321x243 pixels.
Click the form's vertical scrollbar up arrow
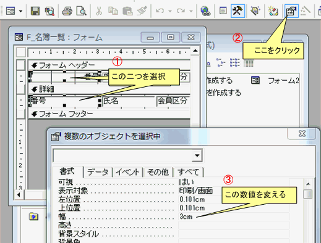(x=195, y=51)
